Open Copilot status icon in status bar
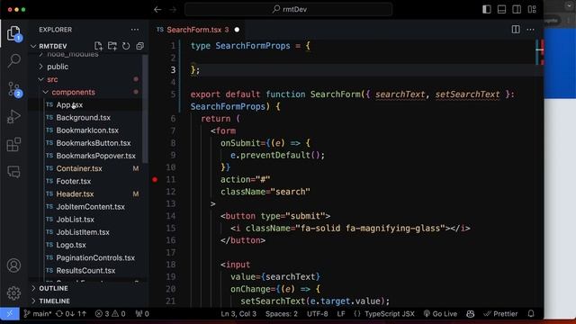Image resolution: width=576 pixels, height=324 pixels. point(470,314)
